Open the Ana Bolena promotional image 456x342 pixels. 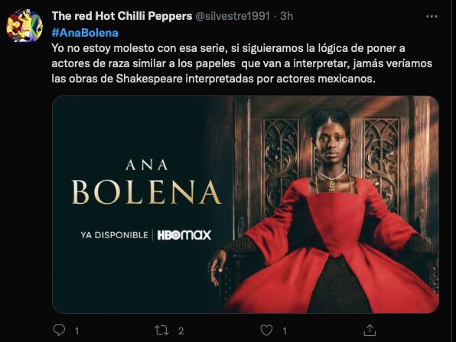pos(246,205)
